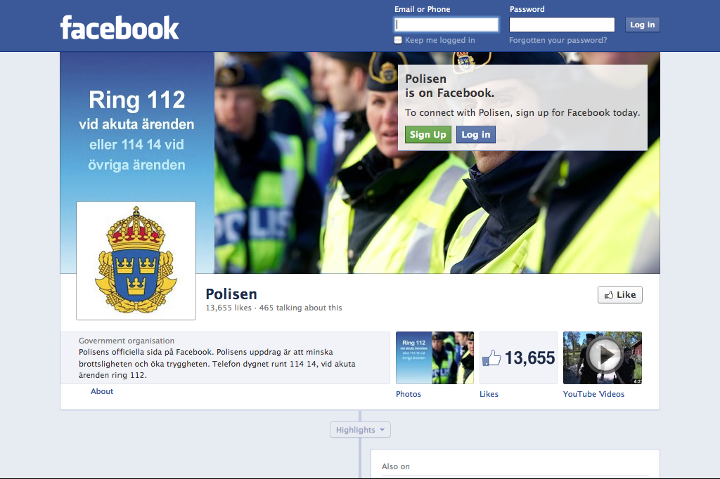Click the facebook logo in header
This screenshot has width=720, height=479.
[120, 27]
